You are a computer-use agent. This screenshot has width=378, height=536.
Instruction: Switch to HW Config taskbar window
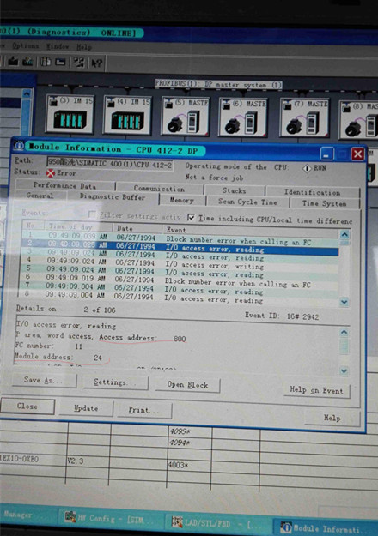[110, 519]
